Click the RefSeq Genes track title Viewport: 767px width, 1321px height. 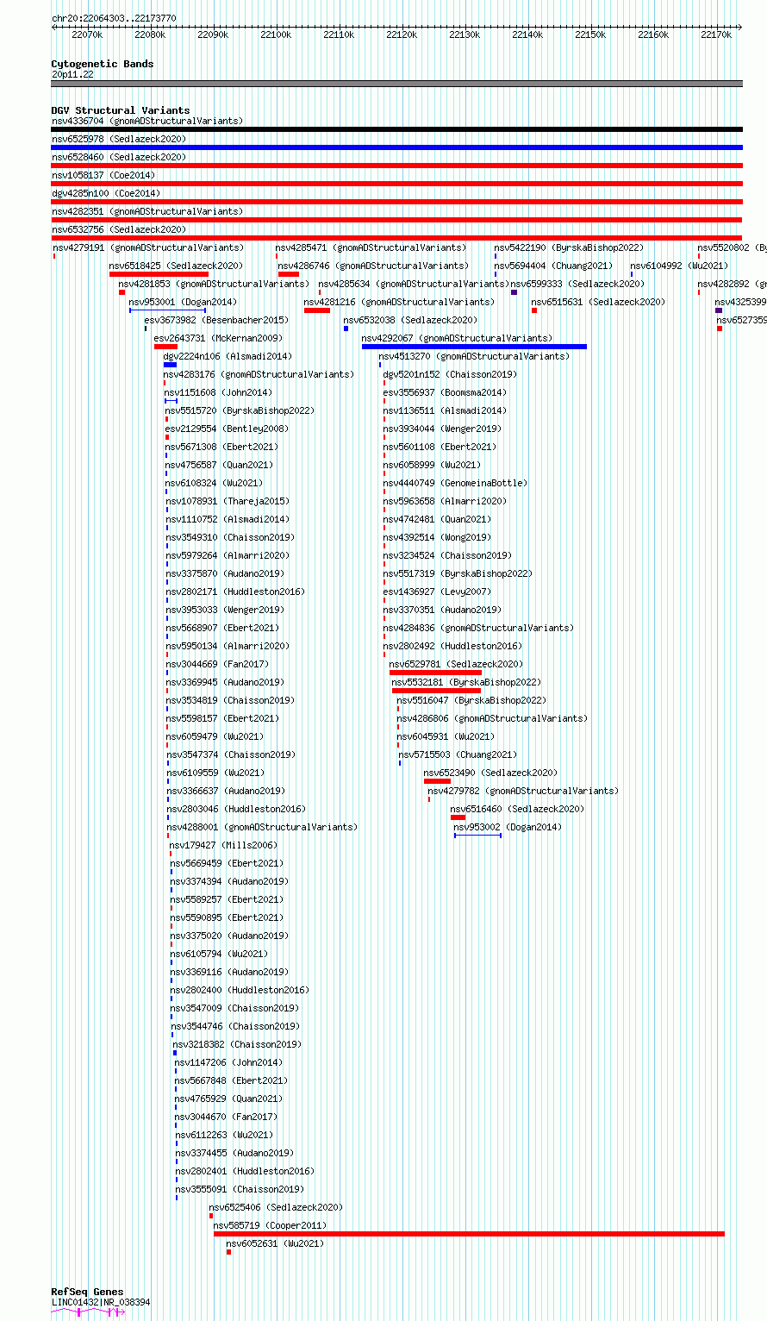pos(87,1292)
